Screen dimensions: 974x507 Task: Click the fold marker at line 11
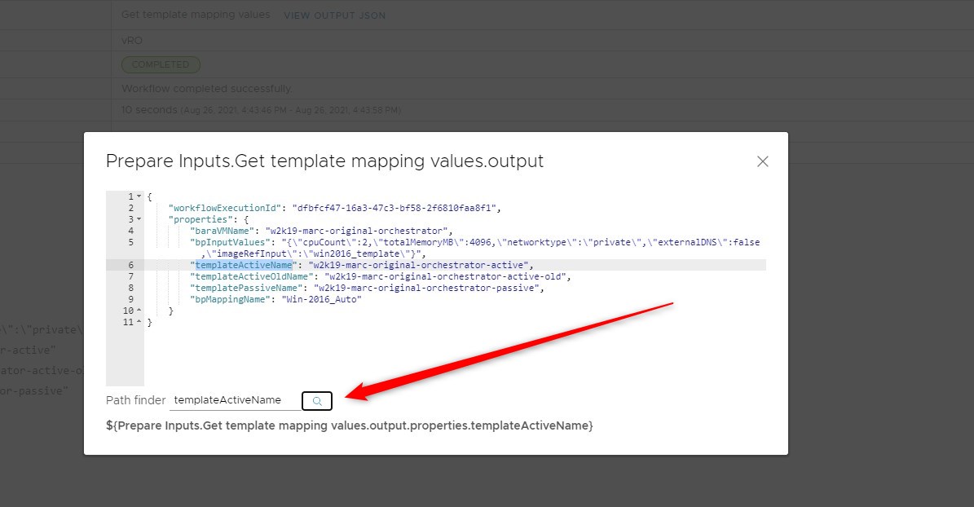(x=139, y=322)
